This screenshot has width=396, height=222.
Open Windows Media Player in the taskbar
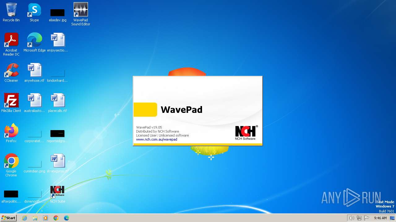pyautogui.click(x=45, y=218)
